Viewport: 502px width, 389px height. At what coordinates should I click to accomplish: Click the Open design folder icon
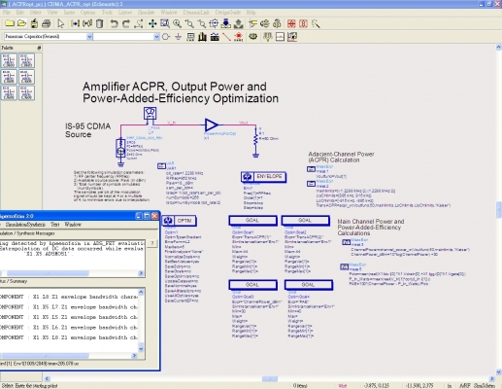tap(22, 23)
